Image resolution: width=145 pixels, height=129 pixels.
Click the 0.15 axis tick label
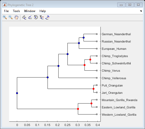pos(47,125)
